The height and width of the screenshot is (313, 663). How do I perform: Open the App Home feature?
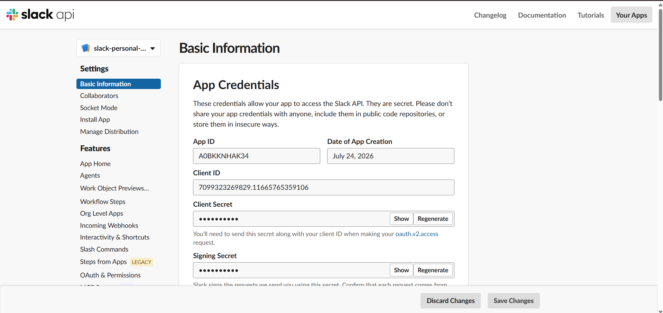coord(95,164)
